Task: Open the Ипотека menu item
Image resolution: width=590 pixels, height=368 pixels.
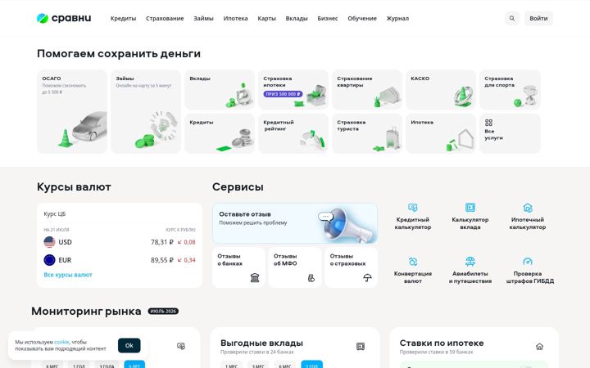Action: pos(235,18)
